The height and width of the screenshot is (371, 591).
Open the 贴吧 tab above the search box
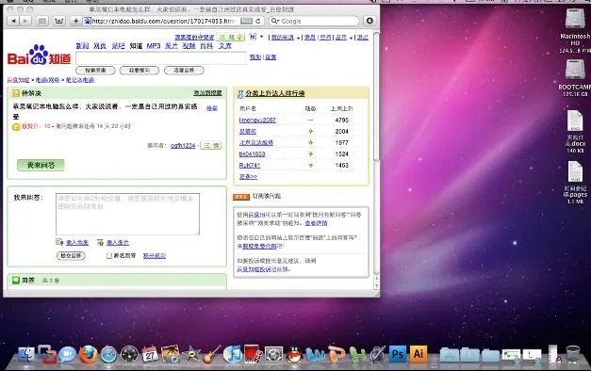pos(118,46)
